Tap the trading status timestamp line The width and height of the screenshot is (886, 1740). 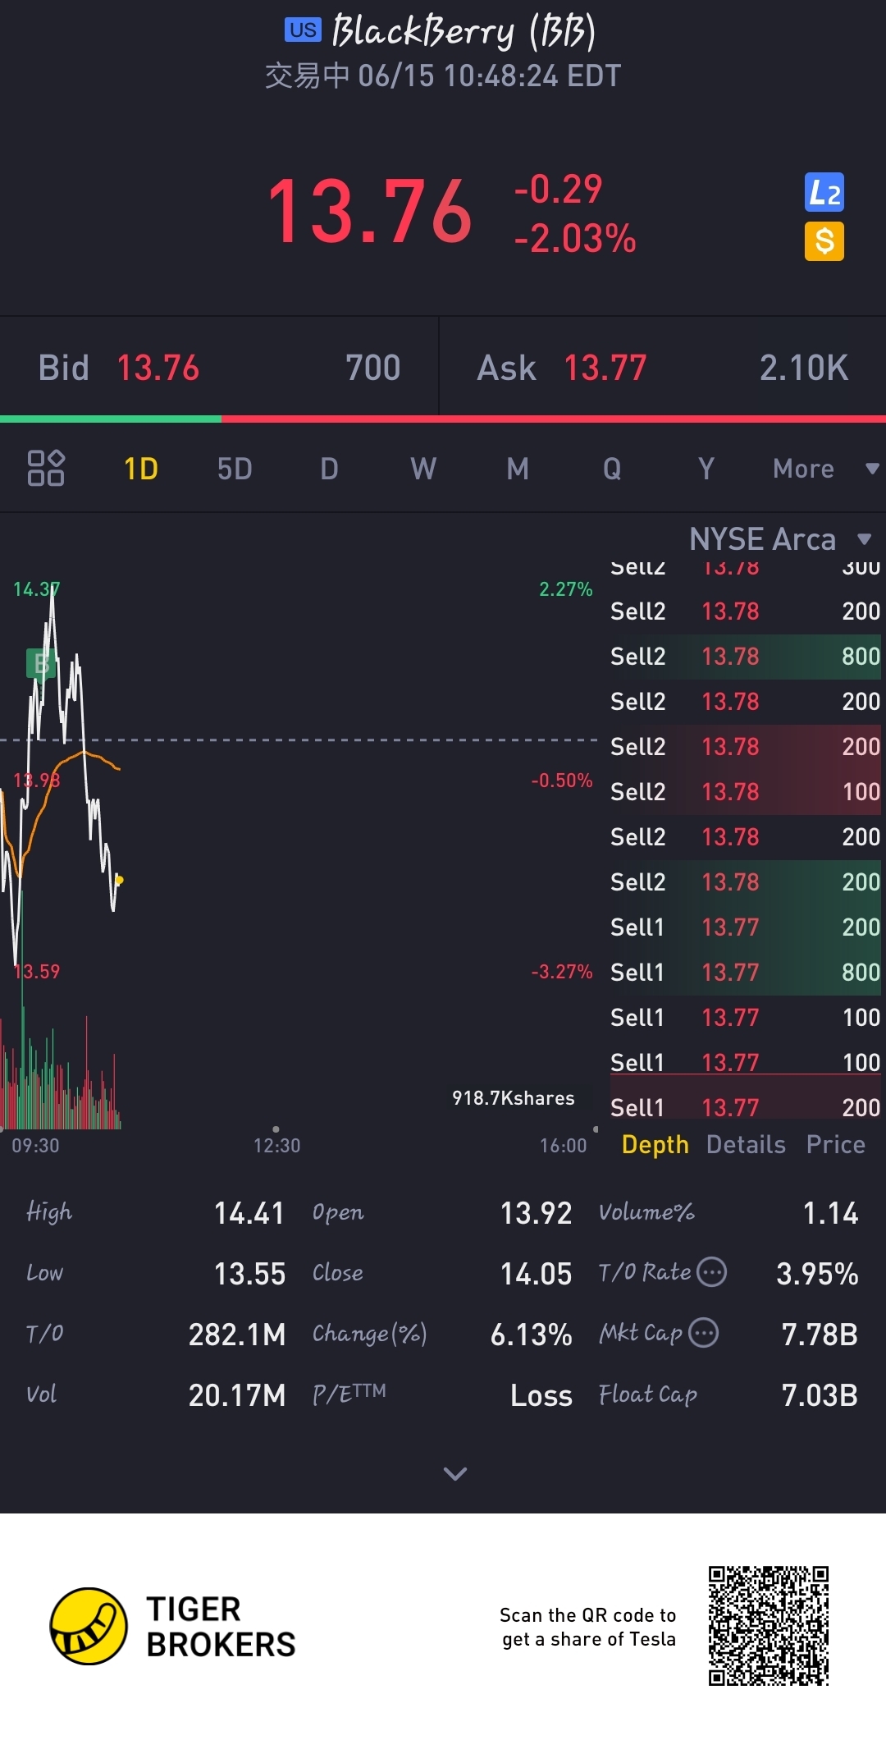[443, 76]
